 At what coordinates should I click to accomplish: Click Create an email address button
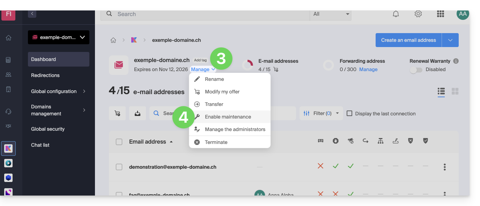point(408,40)
